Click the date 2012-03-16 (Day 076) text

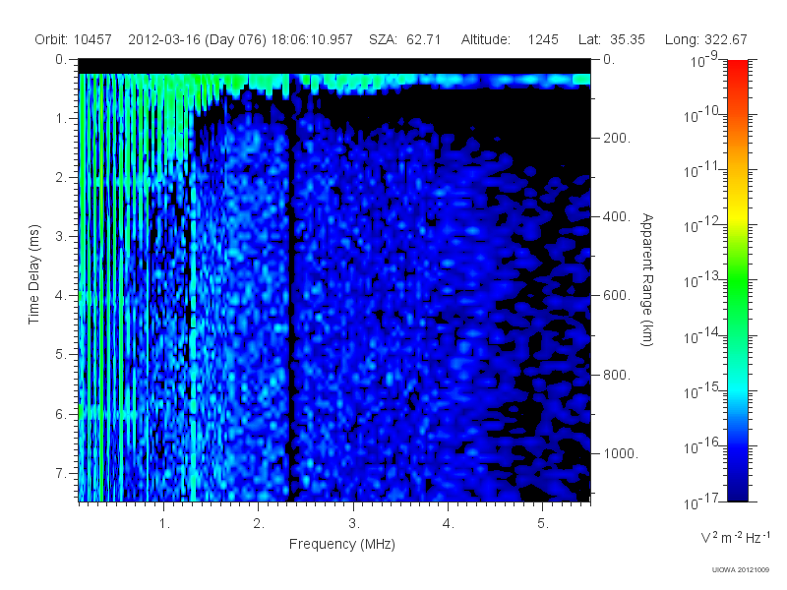click(198, 39)
